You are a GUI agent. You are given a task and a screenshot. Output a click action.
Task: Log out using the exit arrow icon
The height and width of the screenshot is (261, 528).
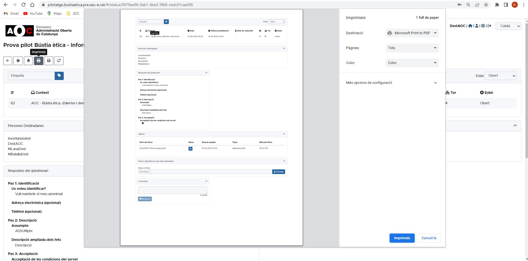[490, 26]
